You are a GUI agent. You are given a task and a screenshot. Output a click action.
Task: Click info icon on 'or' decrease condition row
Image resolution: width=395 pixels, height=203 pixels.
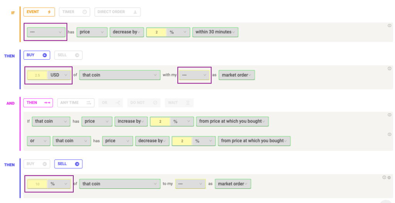coord(389,134)
